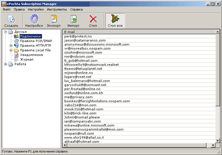Open the Файл menu

7,10
